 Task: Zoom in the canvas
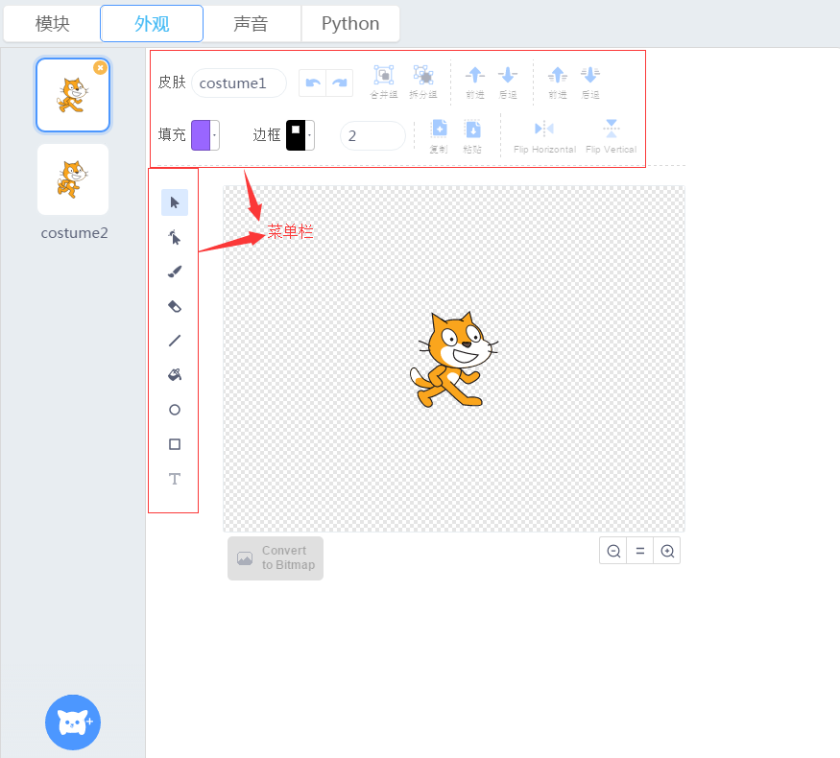click(x=667, y=551)
